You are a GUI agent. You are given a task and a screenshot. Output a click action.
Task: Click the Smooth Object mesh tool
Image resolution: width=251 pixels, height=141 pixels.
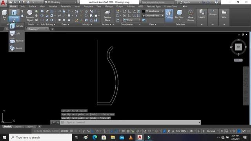tap(30, 16)
